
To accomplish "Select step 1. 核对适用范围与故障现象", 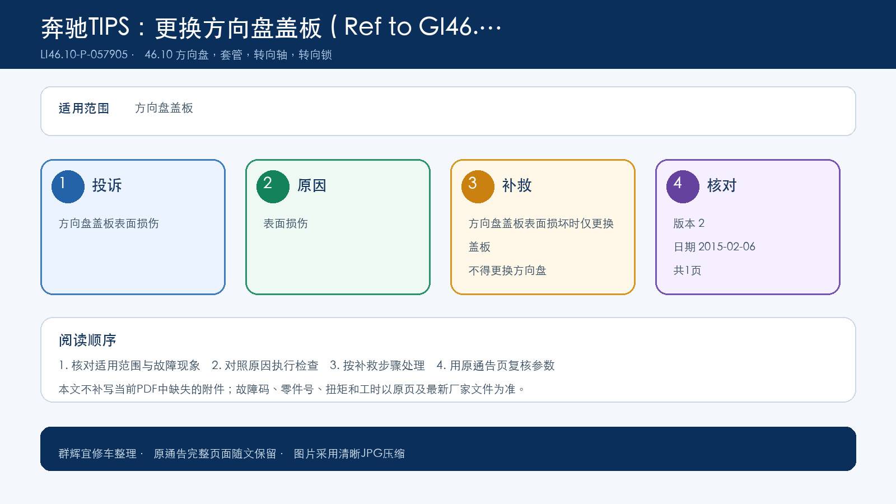I will (x=129, y=366).
